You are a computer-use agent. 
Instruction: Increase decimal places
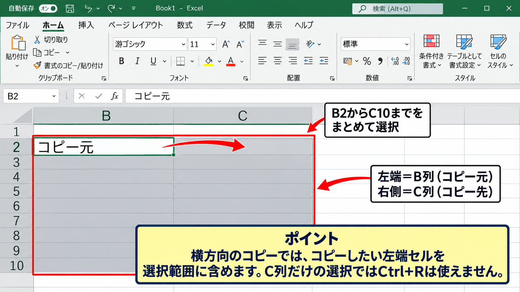[x=395, y=61]
